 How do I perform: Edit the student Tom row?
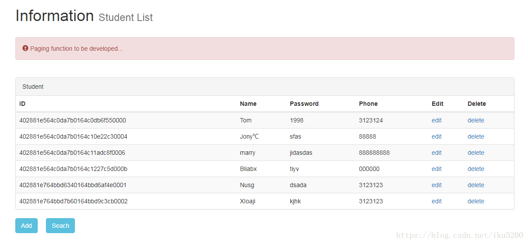[x=436, y=120]
